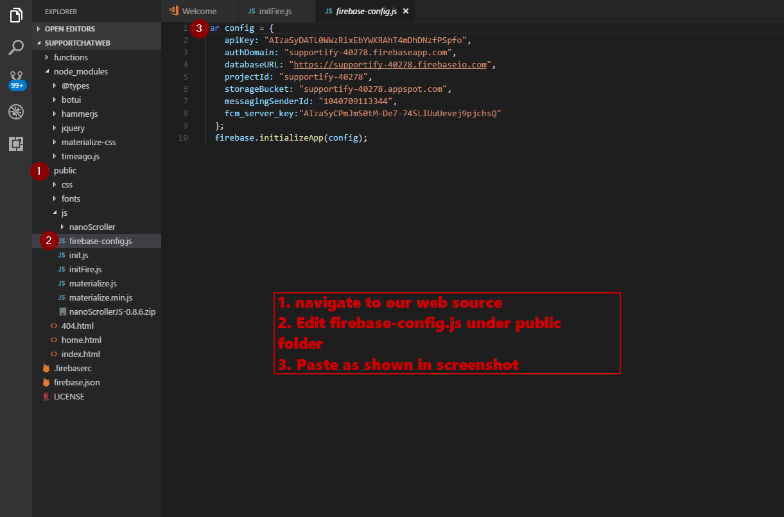Click the Firebase icon beside firebase.json

[x=46, y=382]
